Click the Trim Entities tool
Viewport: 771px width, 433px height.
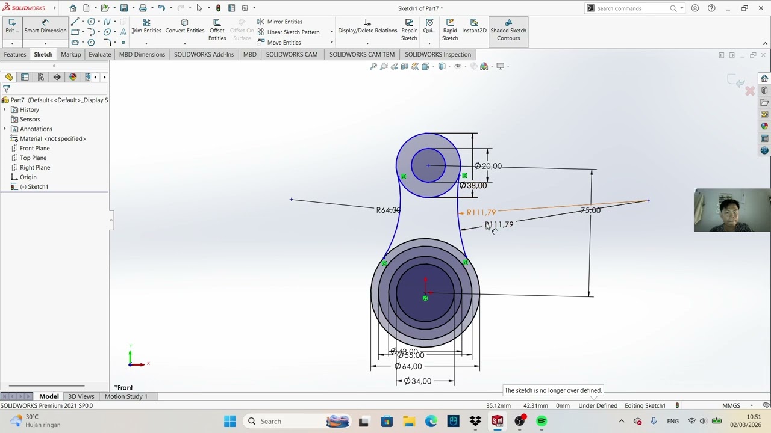coord(146,26)
